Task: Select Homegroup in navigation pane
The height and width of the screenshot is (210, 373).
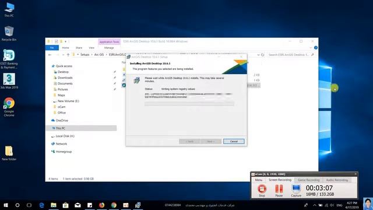Action: pyautogui.click(x=64, y=152)
